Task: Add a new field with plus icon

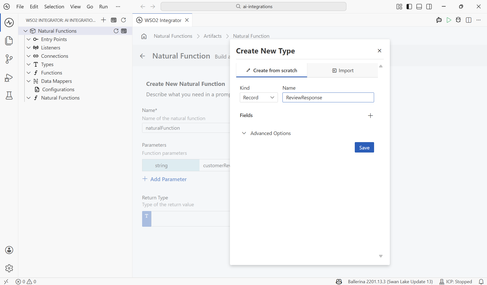Action: coord(371,116)
